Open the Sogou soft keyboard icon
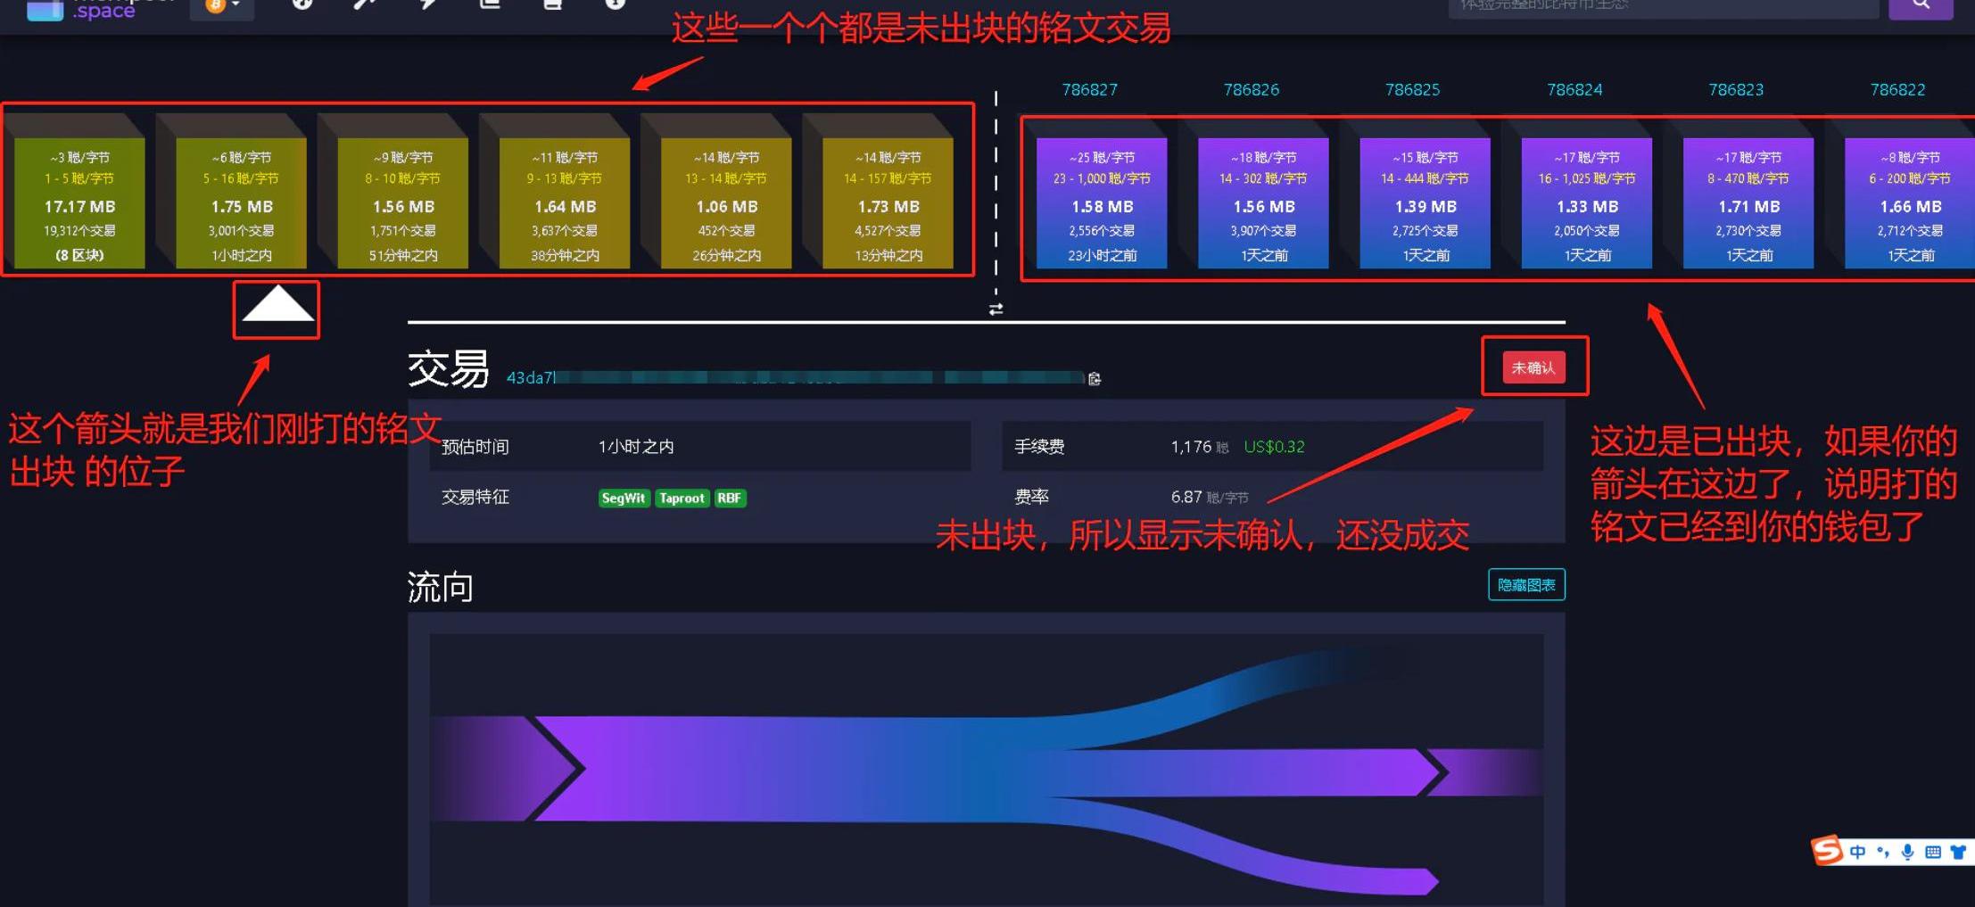The height and width of the screenshot is (907, 1975). point(1932,852)
